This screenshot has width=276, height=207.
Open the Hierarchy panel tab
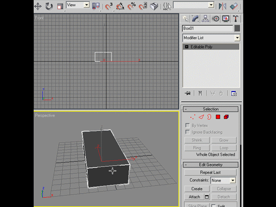(205, 19)
